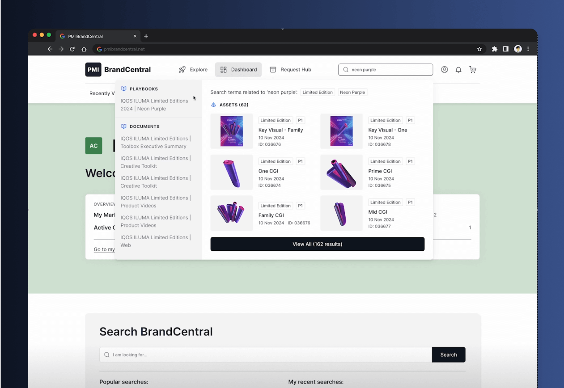
Task: Open the Request Hub menu item
Action: pos(290,70)
